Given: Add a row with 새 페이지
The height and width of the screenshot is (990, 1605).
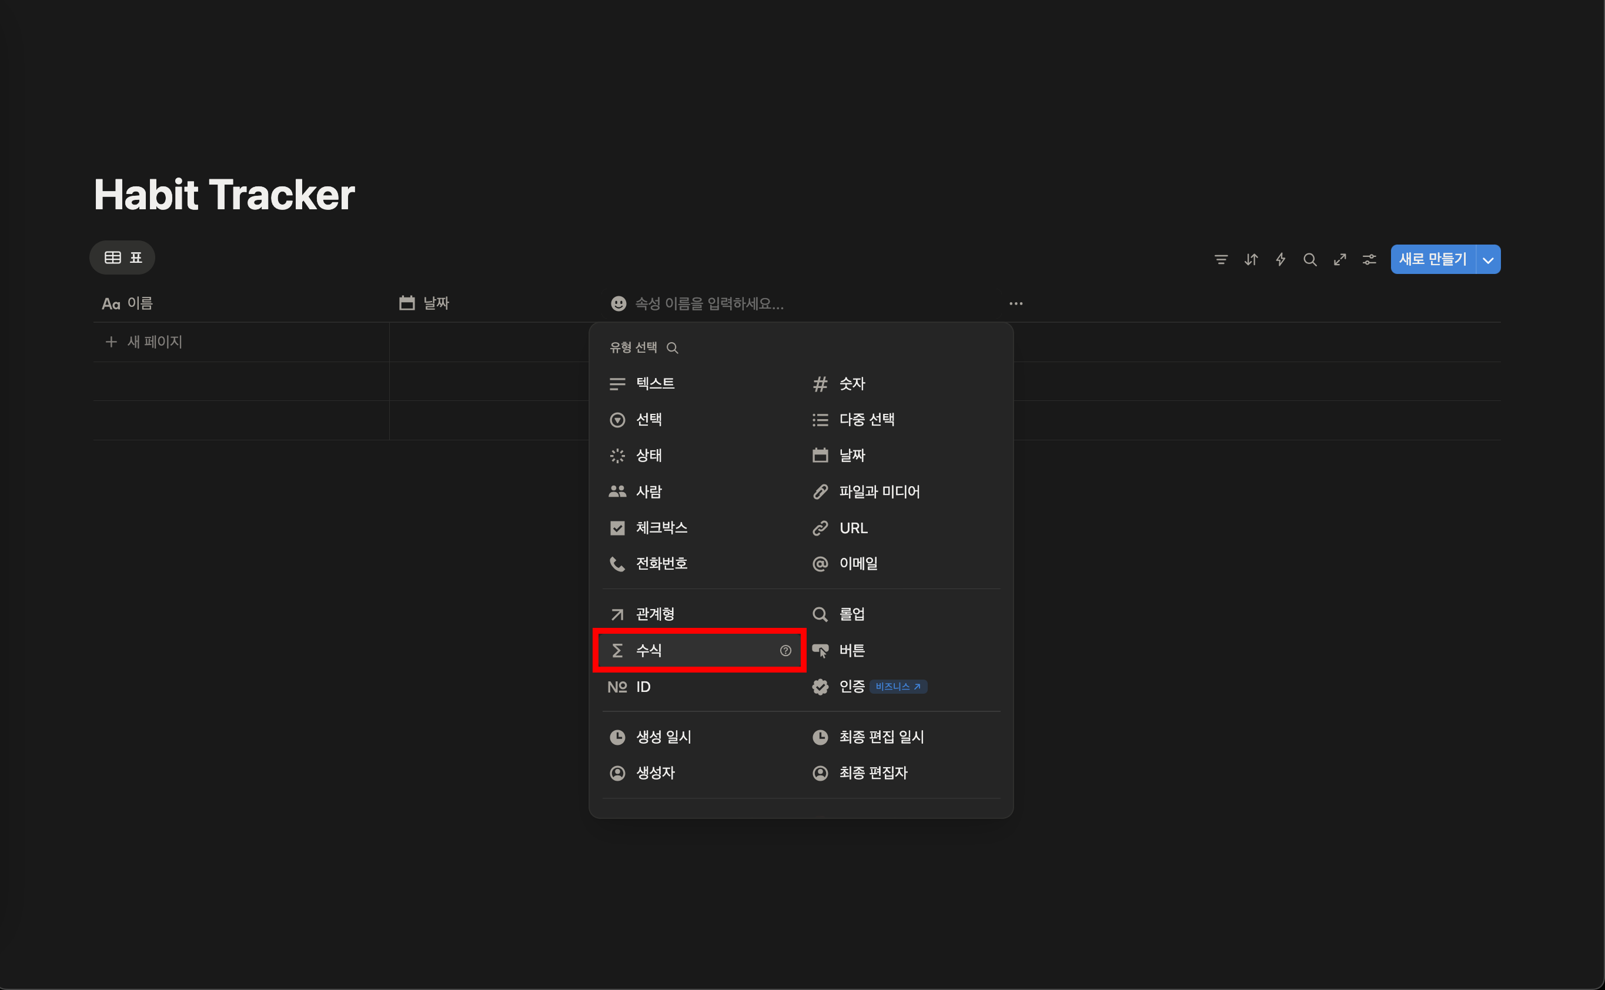Looking at the screenshot, I should point(154,342).
